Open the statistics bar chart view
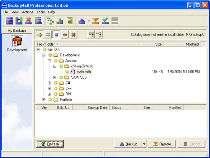This screenshot has width=210, height=158. click(60, 21)
